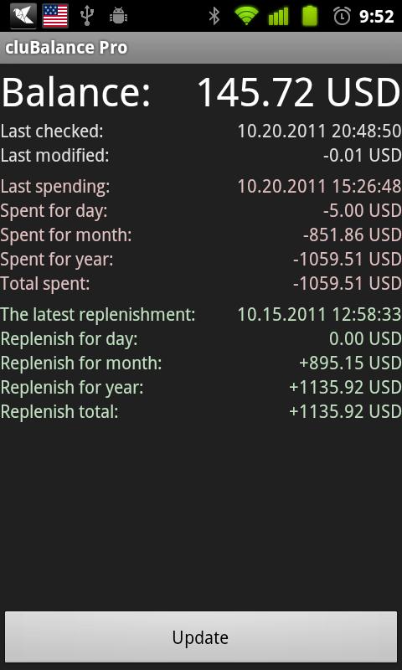Select the Last spending timestamp
Viewport: 402px width, 670px height.
pos(319,186)
